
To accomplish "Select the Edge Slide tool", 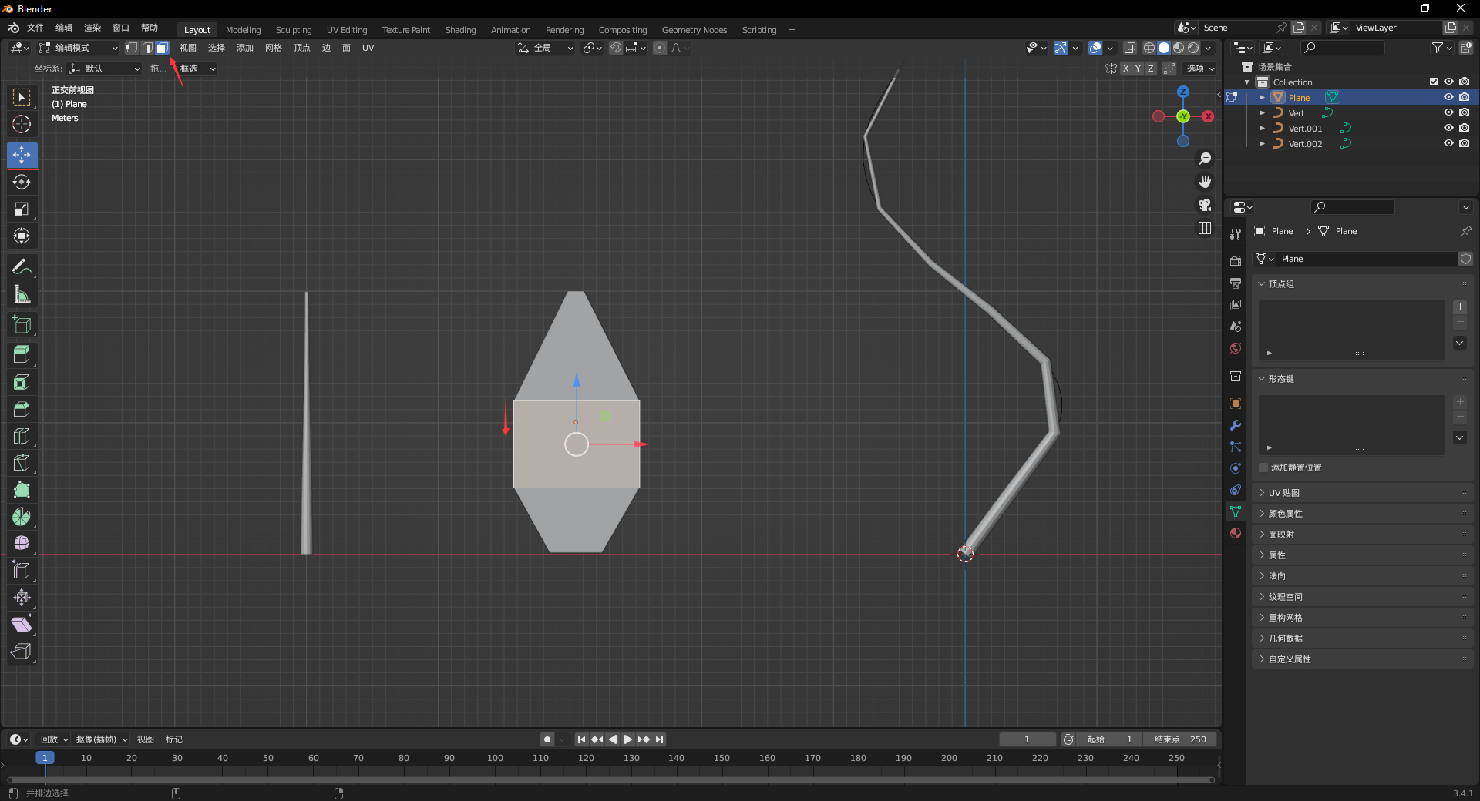I will click(22, 571).
